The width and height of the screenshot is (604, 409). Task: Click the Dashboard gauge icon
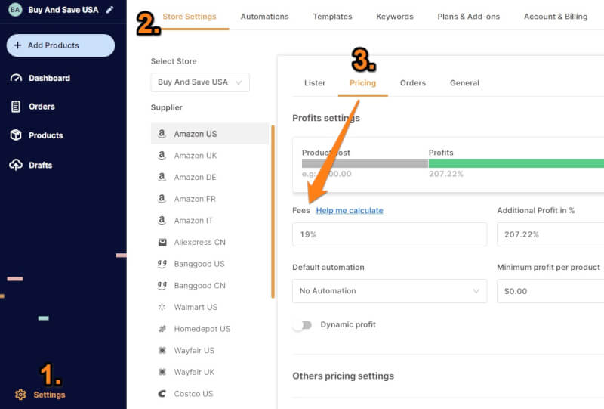point(16,78)
